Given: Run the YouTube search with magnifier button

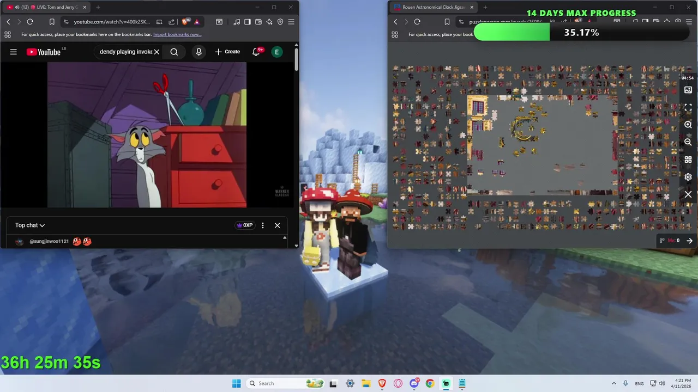Looking at the screenshot, I should coord(174,52).
